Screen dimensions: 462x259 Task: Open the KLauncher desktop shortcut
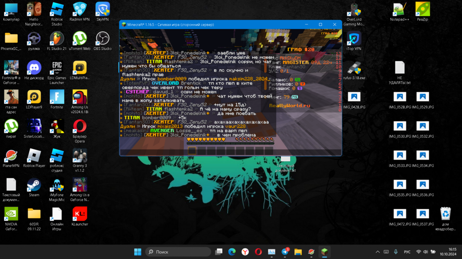[x=79, y=216]
